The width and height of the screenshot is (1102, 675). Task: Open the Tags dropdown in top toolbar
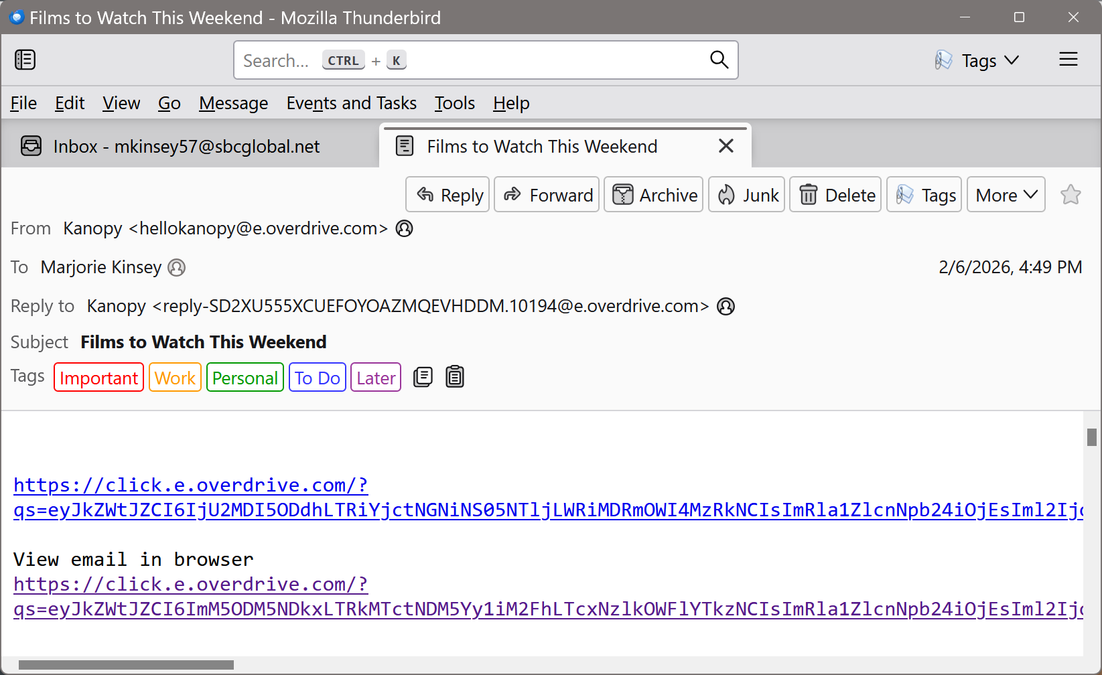tap(977, 61)
